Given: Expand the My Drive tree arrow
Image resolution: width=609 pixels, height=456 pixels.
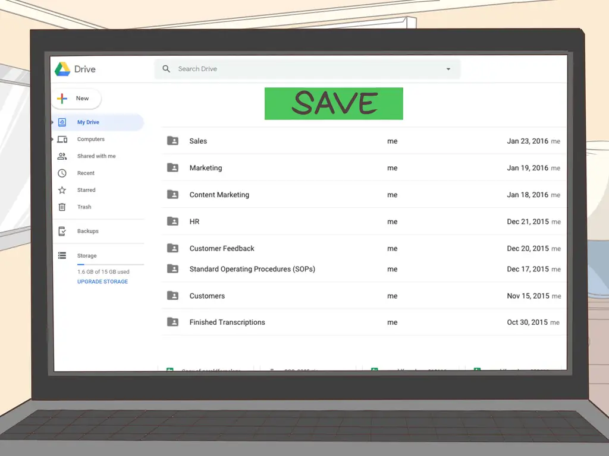Looking at the screenshot, I should [53, 122].
